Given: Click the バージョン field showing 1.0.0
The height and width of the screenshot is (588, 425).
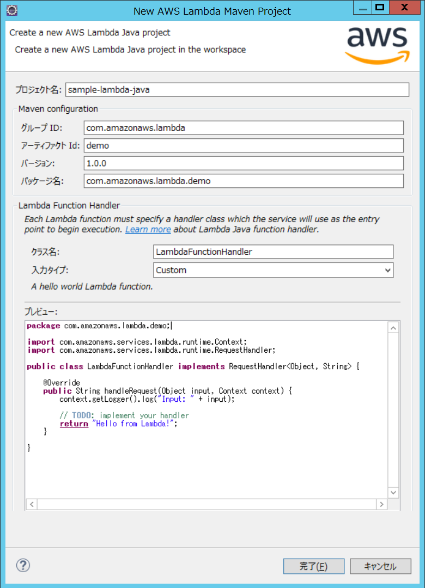Looking at the screenshot, I should coord(244,163).
